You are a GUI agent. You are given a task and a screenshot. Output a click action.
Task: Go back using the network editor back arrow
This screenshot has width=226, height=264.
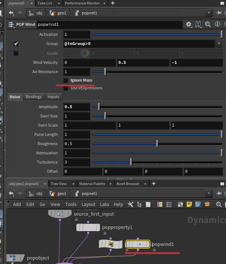[11, 193]
